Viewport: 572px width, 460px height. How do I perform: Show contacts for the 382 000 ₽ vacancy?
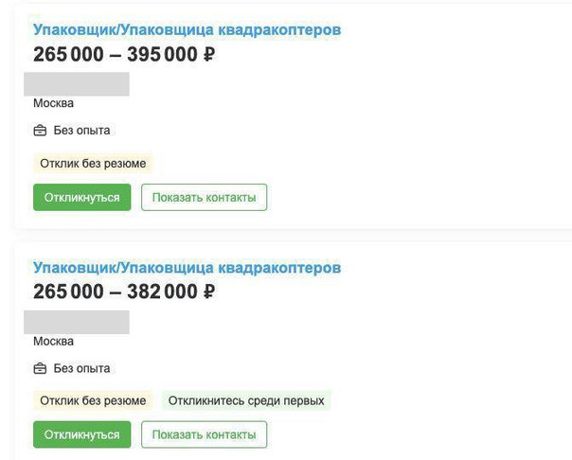tap(205, 434)
